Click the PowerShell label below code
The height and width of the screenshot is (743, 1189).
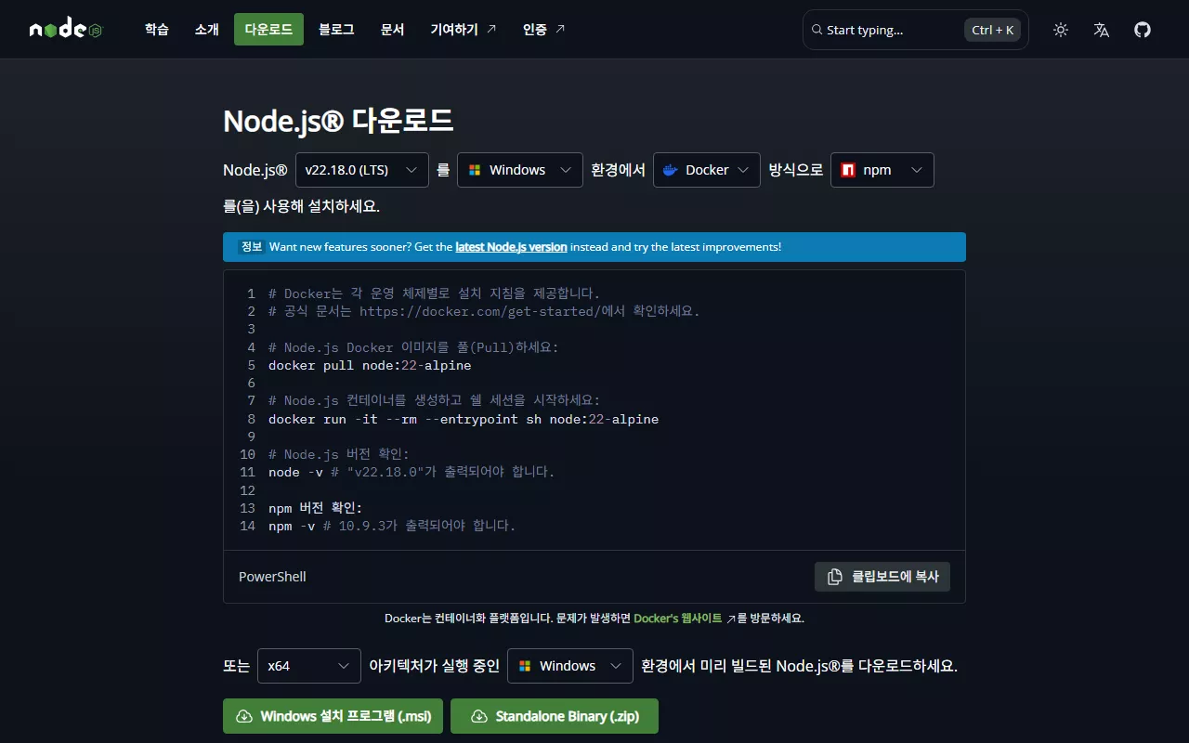(272, 577)
